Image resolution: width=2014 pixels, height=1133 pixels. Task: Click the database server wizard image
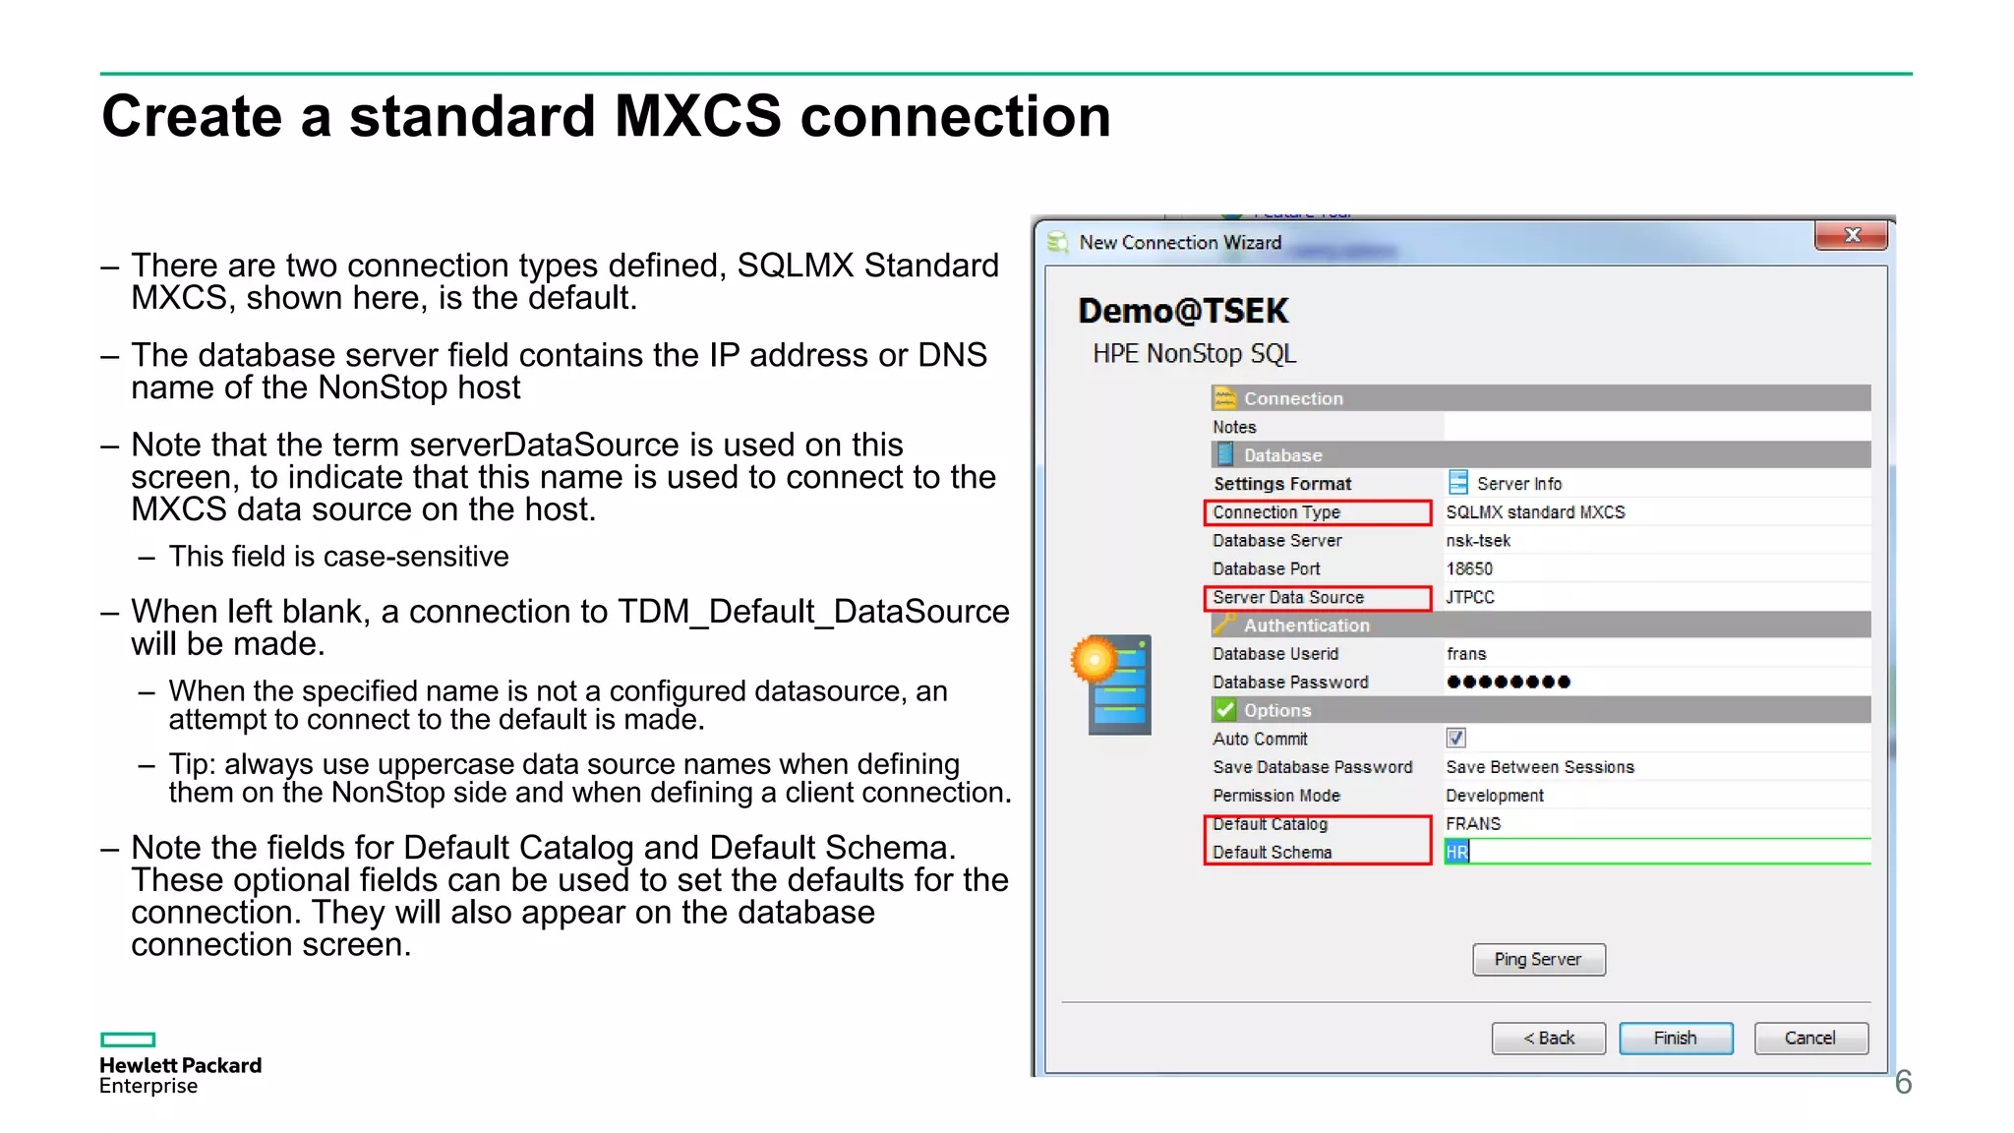click(x=1112, y=685)
